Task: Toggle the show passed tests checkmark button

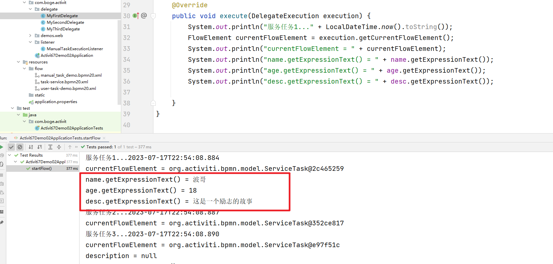Action: [11, 147]
